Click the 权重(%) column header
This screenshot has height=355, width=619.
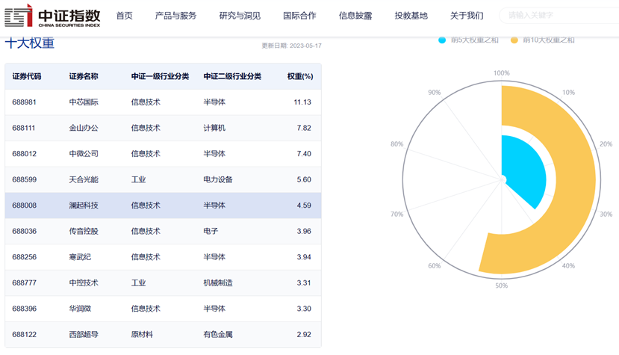click(300, 76)
